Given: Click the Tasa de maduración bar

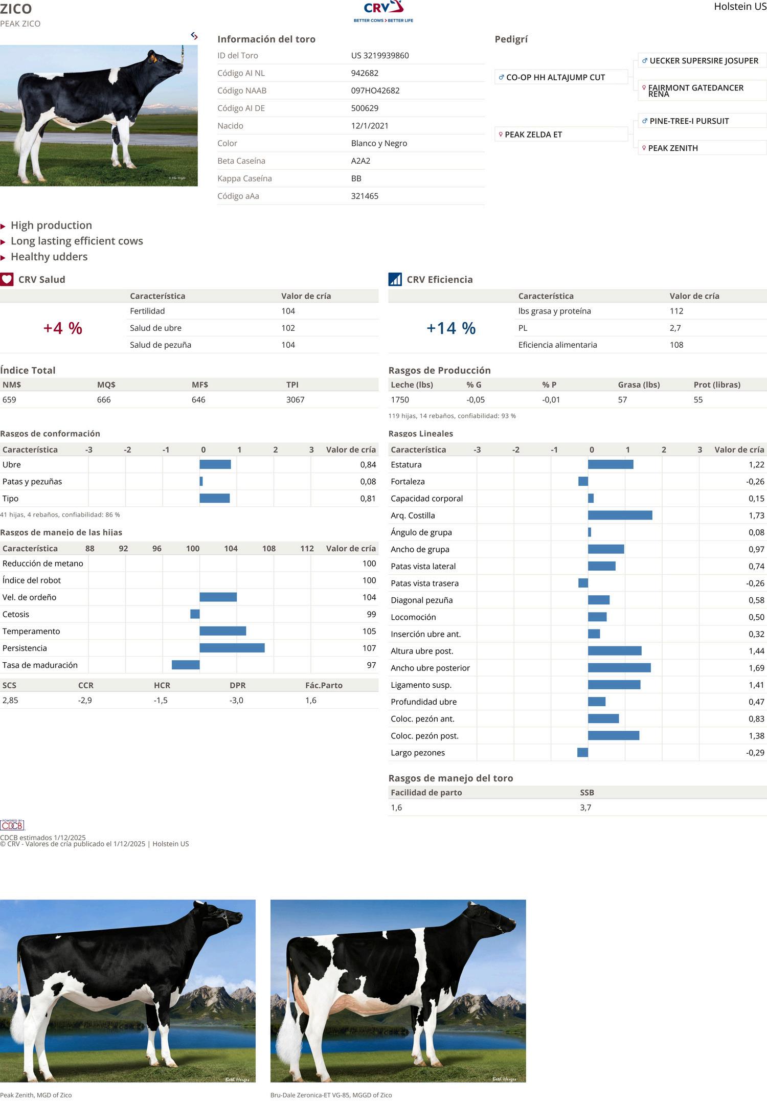Looking at the screenshot, I should [x=186, y=665].
